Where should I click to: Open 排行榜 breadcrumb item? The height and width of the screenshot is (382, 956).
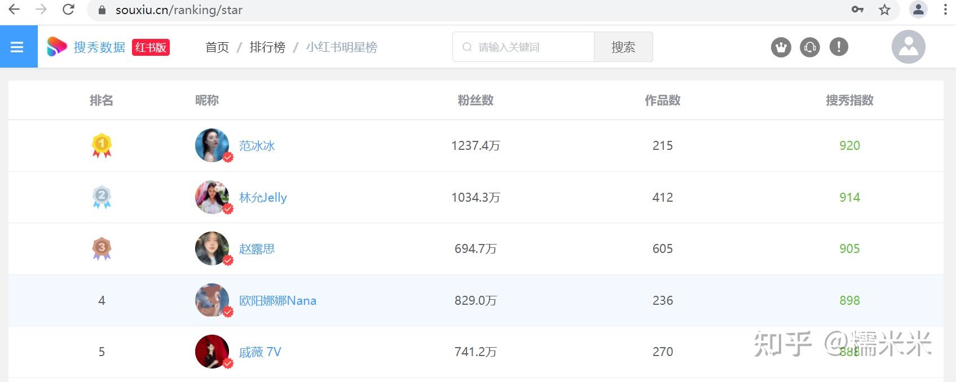click(267, 47)
